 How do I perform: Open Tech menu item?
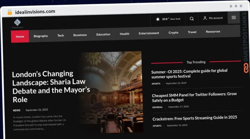click(61, 35)
